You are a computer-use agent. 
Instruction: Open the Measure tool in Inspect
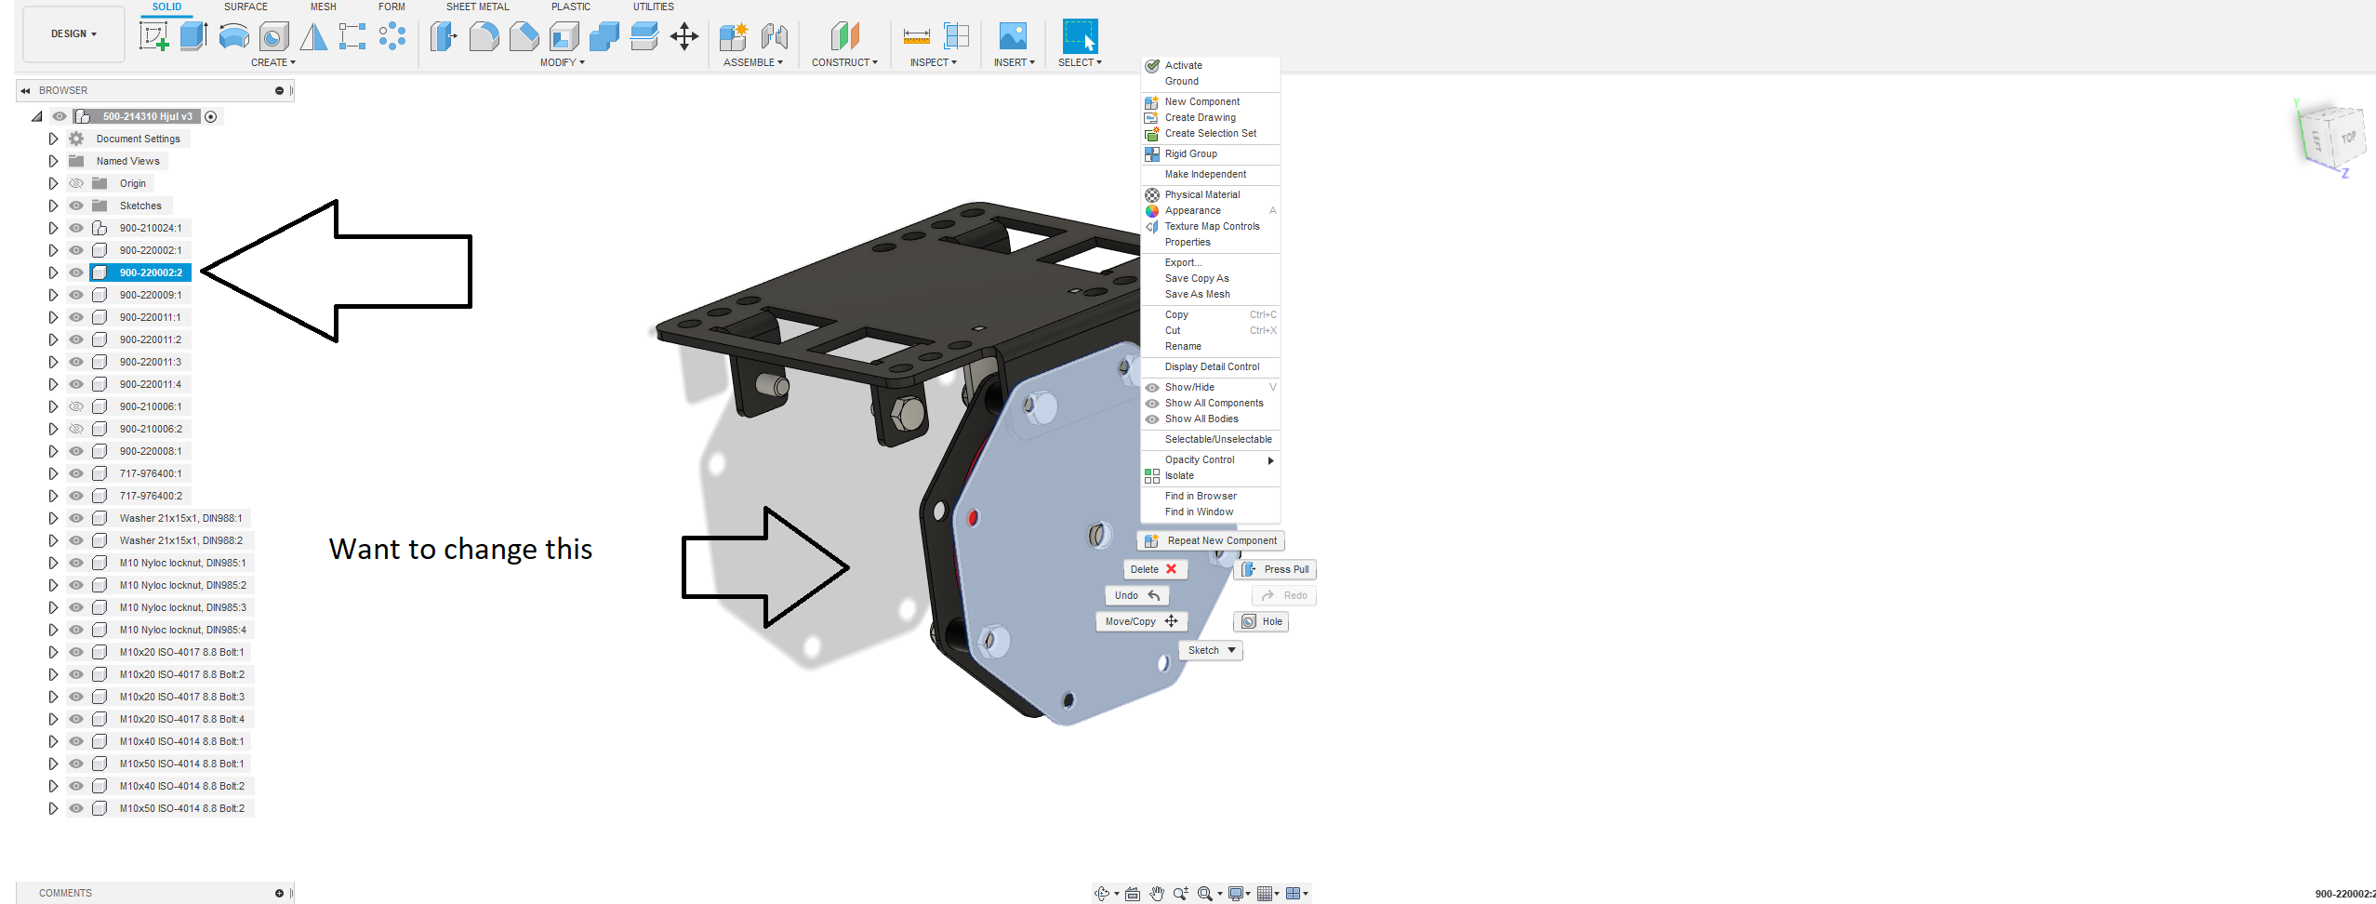tap(916, 37)
